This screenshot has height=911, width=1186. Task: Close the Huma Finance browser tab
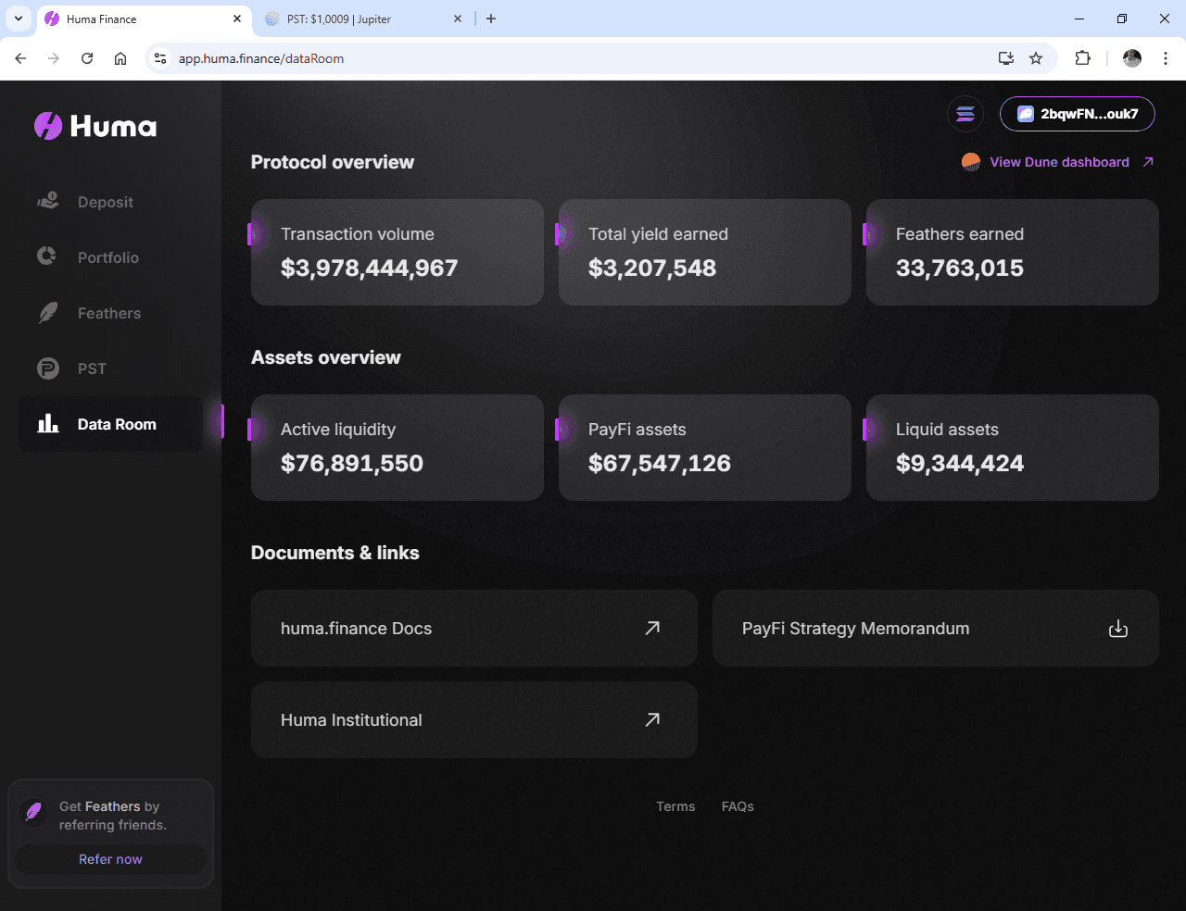237,19
